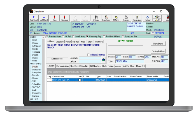Open the Directions tab
196x116 pixels.
click(60, 42)
